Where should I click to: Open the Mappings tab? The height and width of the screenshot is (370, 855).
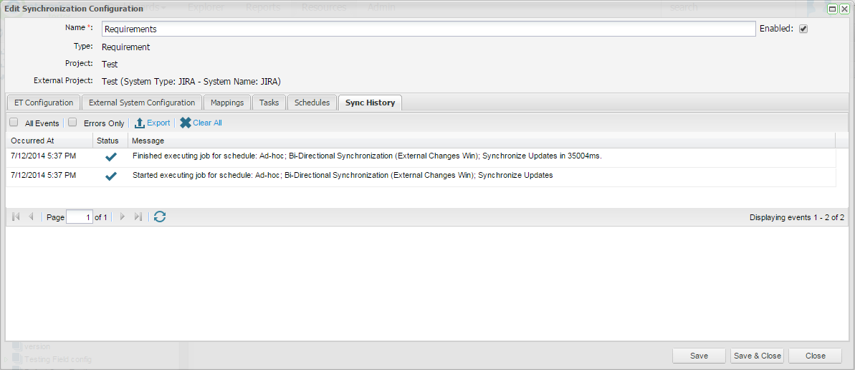coord(227,103)
